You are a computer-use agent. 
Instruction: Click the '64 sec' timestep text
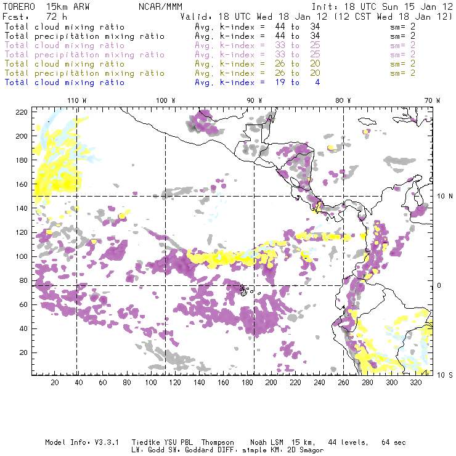(394, 442)
